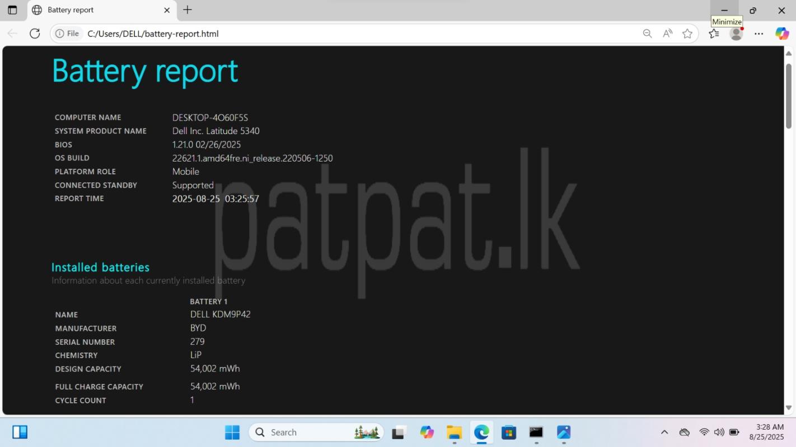Show hidden system tray icons chevron
Viewport: 796px width, 447px height.
[x=664, y=432]
